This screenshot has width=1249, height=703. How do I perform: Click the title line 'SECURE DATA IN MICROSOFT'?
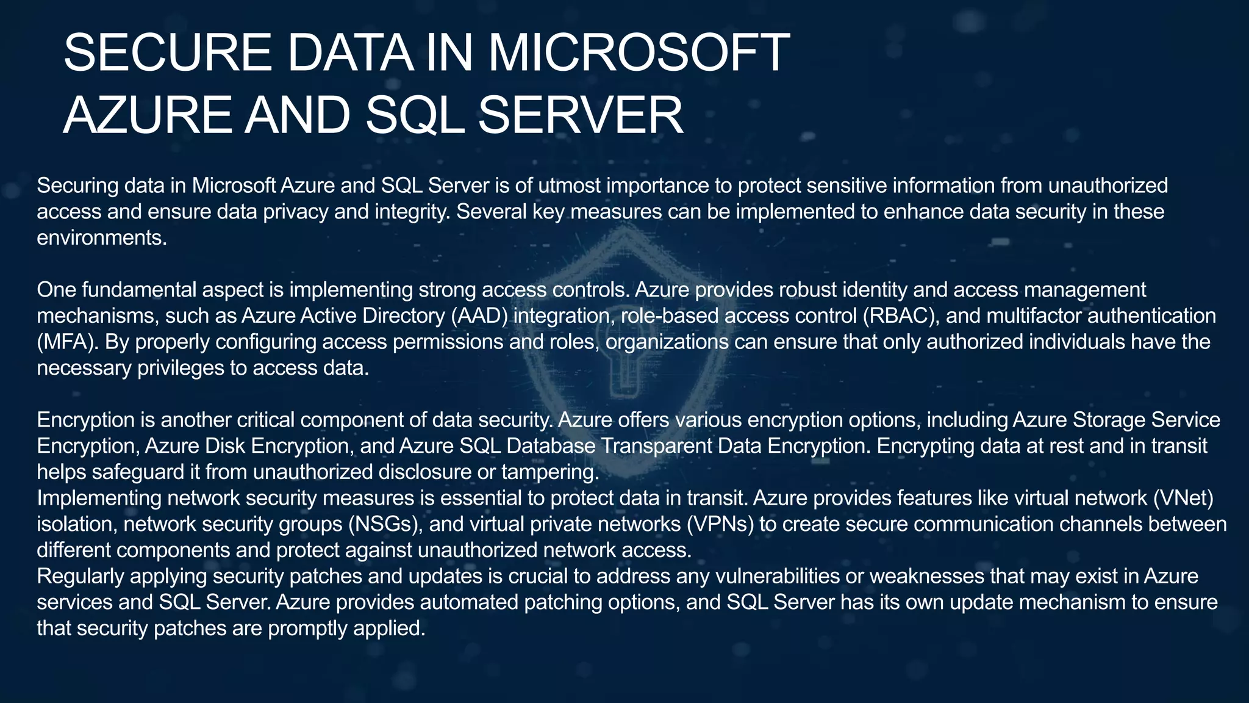click(427, 53)
